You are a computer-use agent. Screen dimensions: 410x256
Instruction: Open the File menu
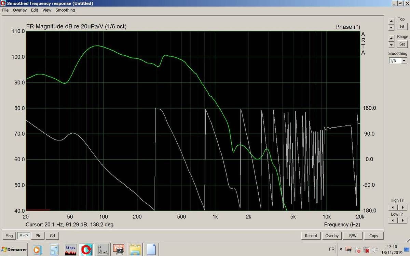[5, 10]
